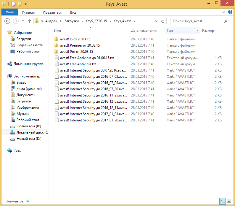Click Андрей in the address breadcrumb
235x206 pixels.
51,21
